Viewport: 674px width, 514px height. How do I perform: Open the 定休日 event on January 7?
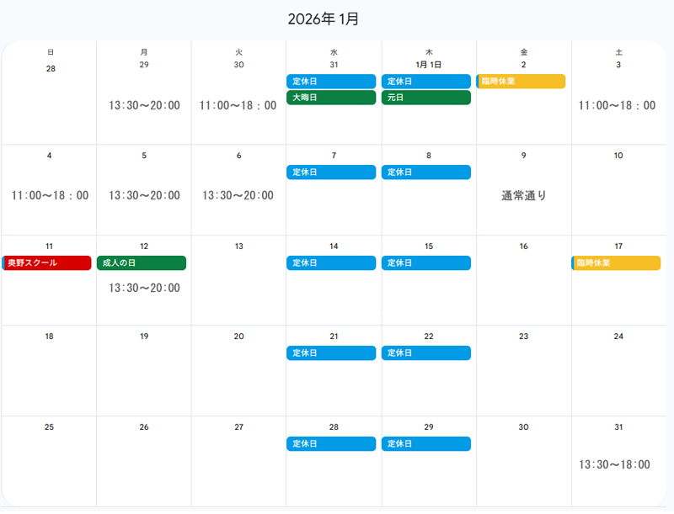point(331,172)
